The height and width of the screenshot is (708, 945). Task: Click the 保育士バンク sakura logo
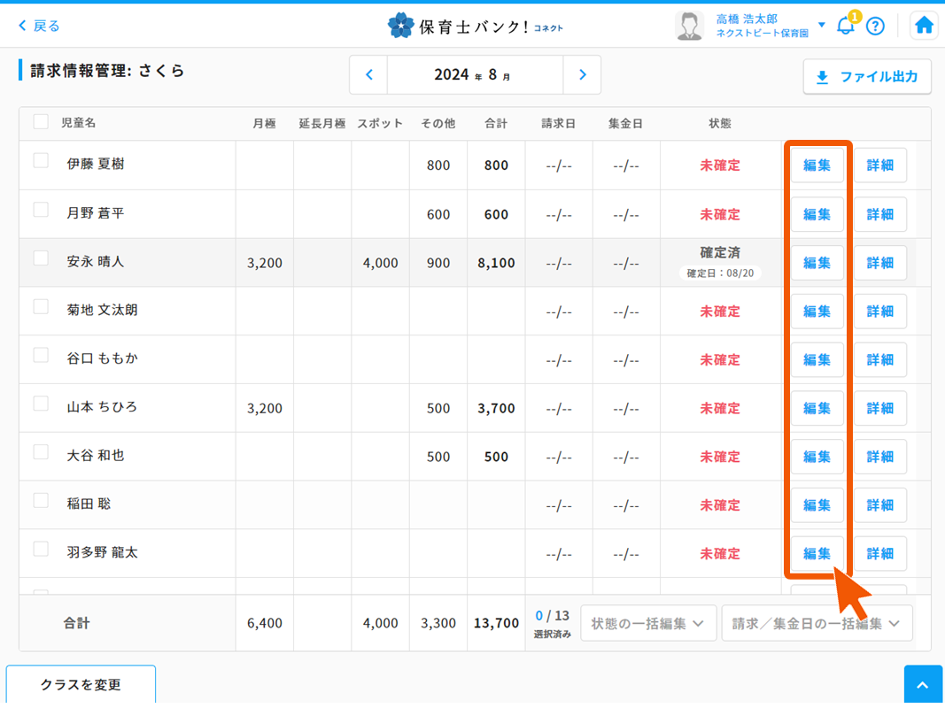pyautogui.click(x=400, y=26)
